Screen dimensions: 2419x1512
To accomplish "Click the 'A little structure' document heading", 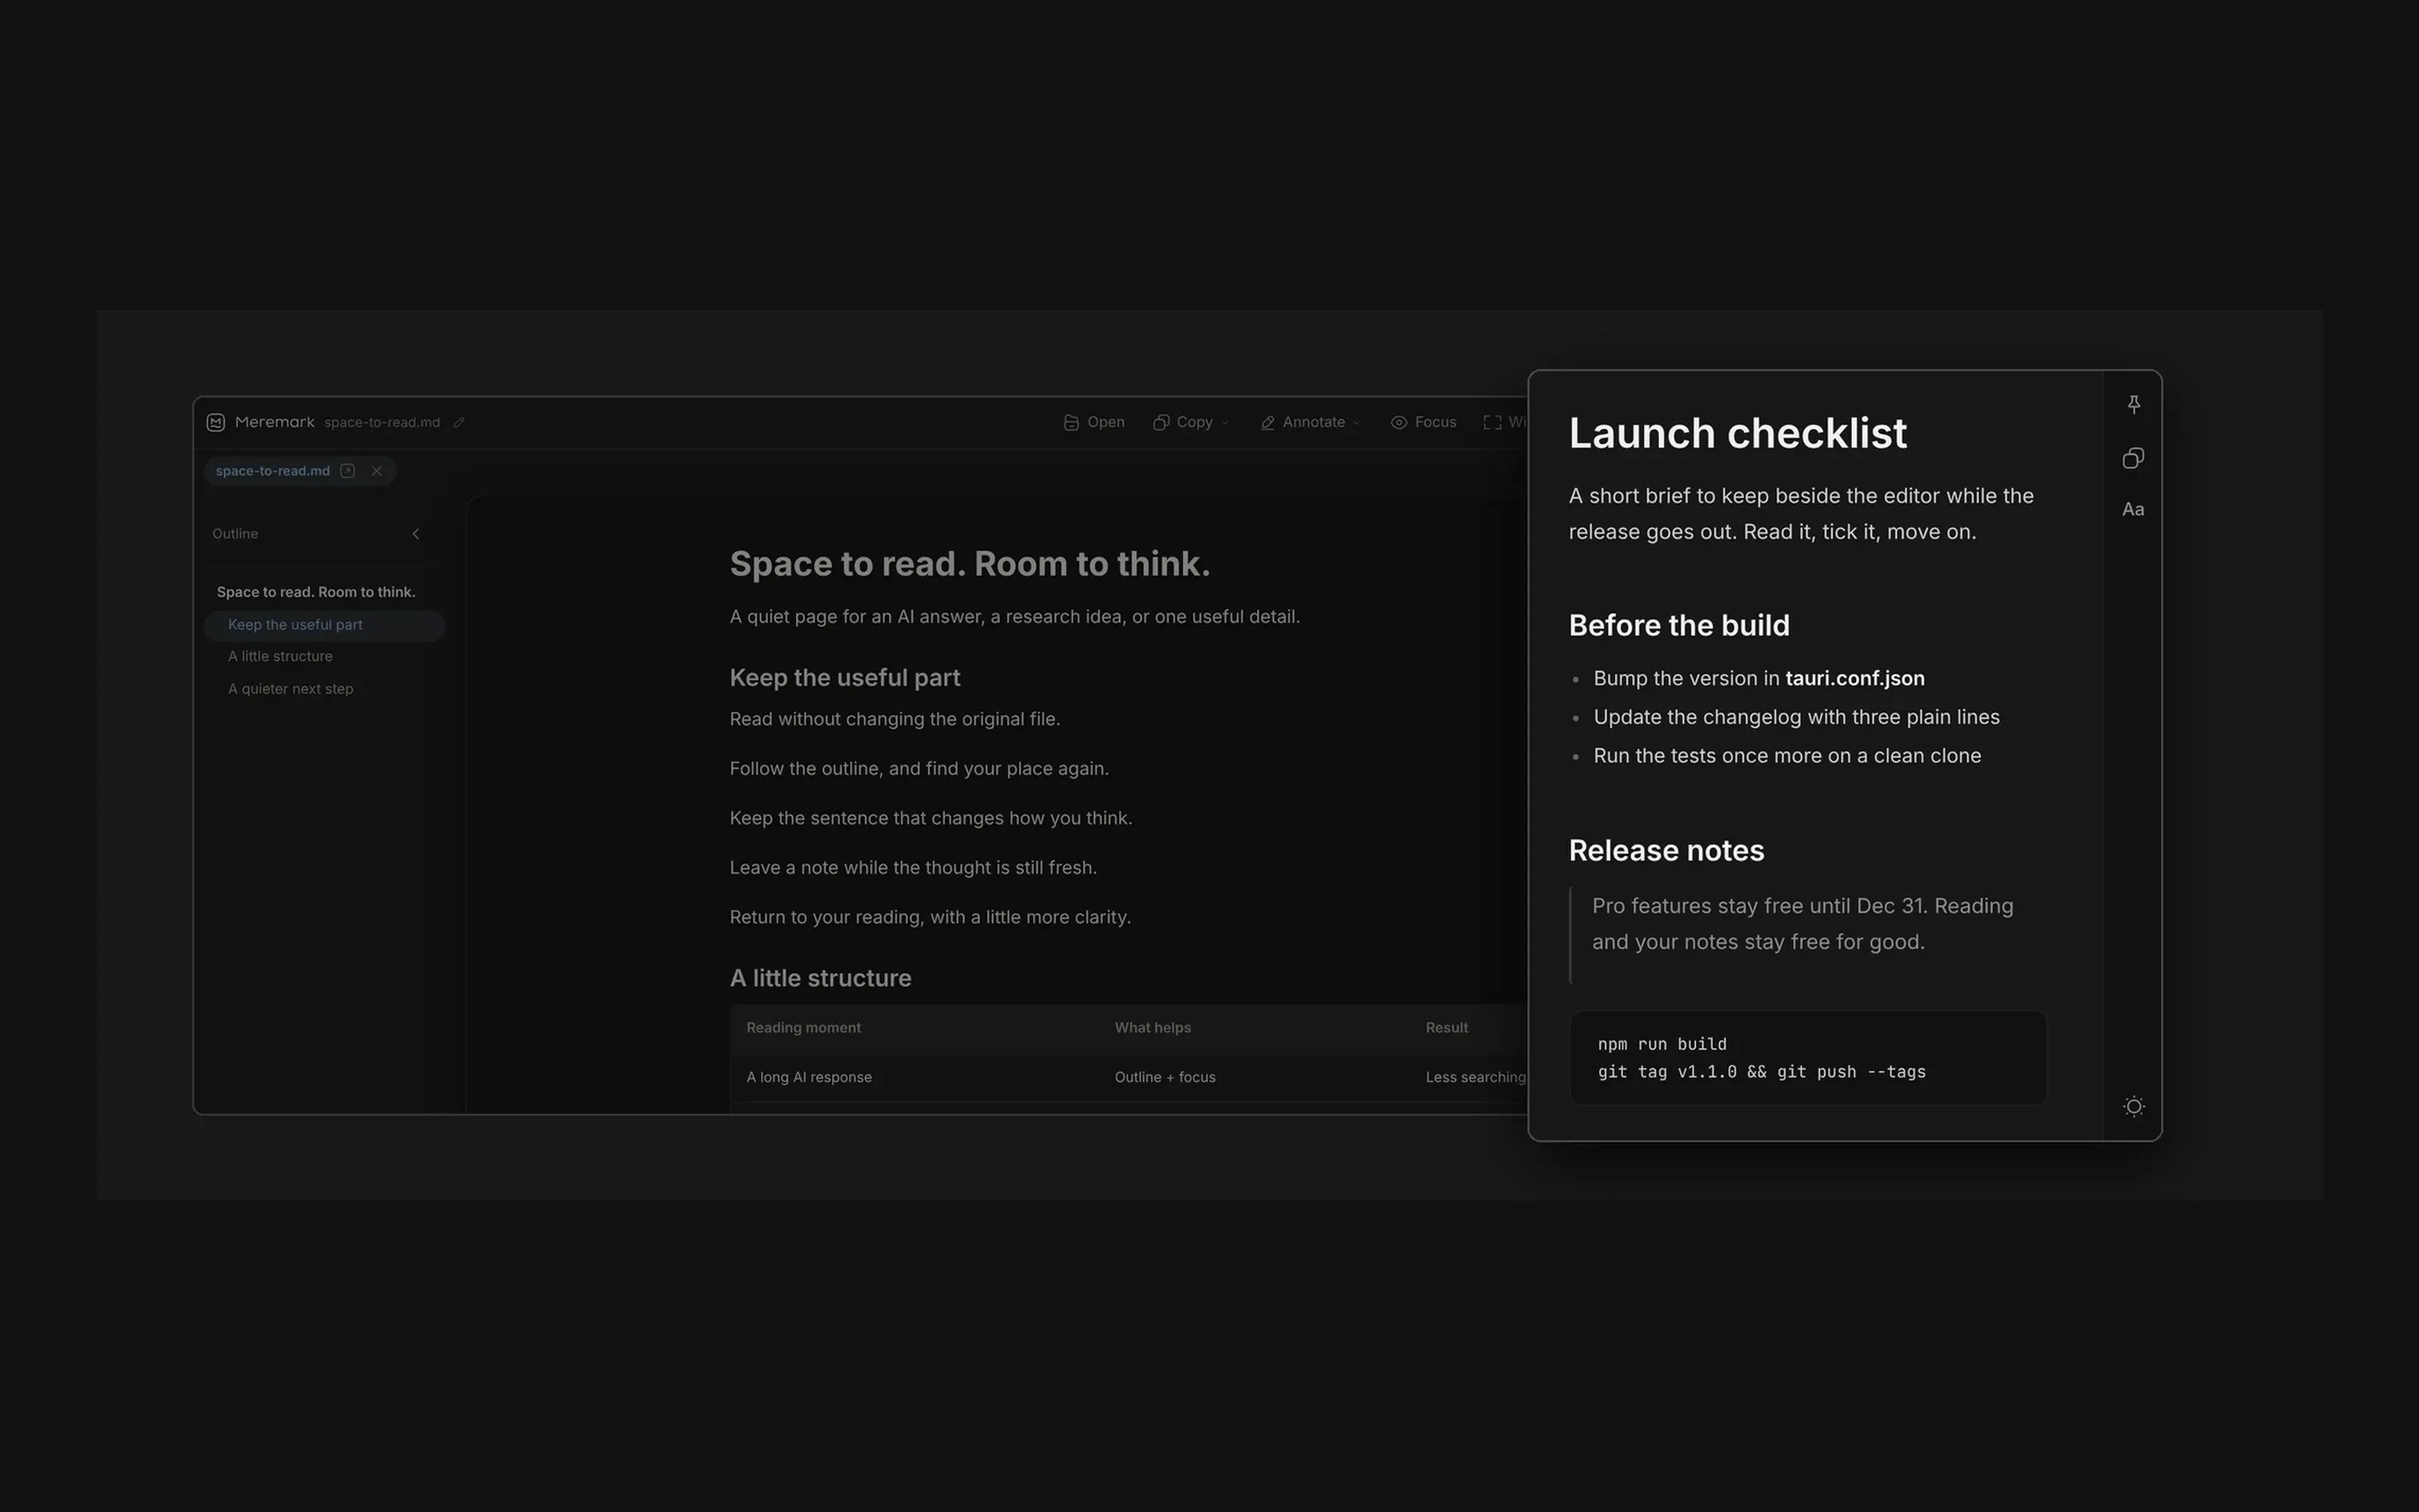I will click(x=821, y=978).
